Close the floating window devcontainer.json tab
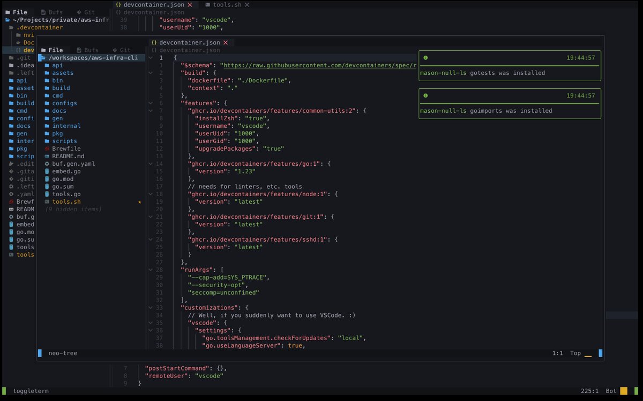Image resolution: width=643 pixels, height=401 pixels. pos(226,43)
